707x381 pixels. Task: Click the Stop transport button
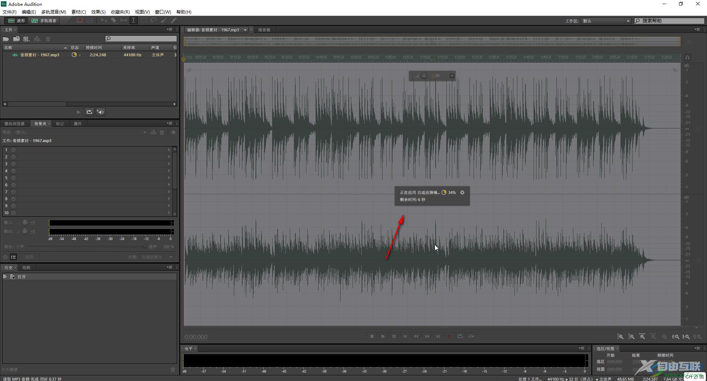372,336
